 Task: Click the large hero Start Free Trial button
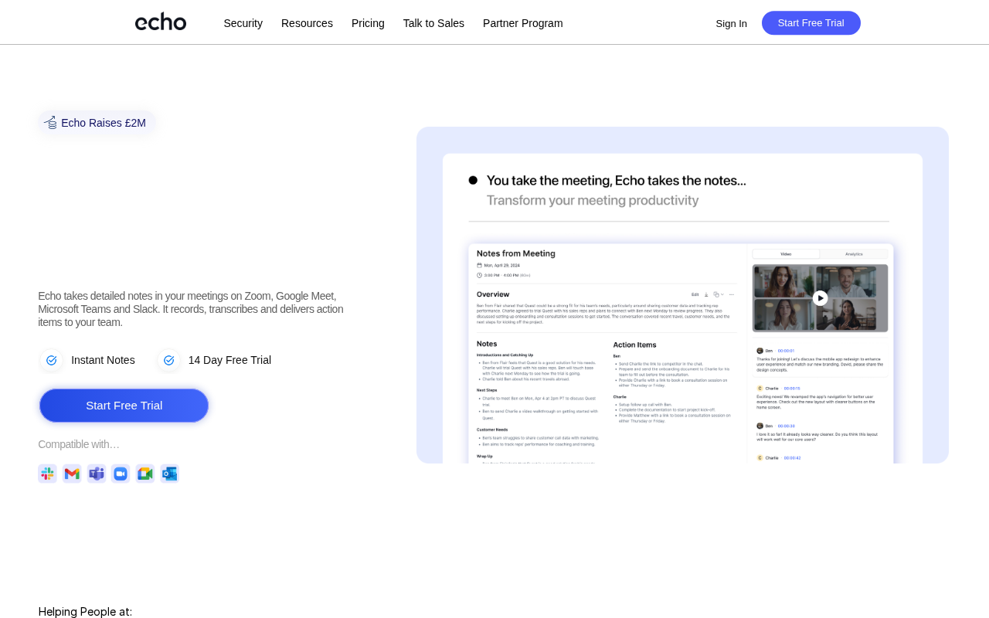coord(124,406)
